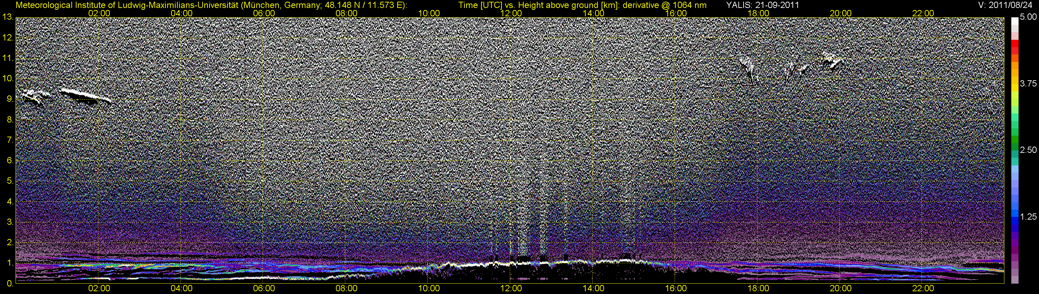This screenshot has height=294, width=1039.
Task: Click the 06:00 label on the top time axis
Action: coord(264,13)
